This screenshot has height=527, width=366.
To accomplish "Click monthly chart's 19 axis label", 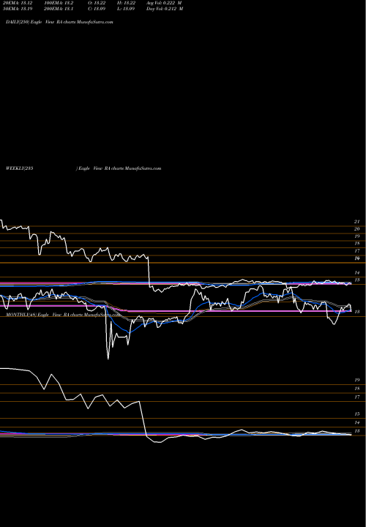I will point(357,380).
